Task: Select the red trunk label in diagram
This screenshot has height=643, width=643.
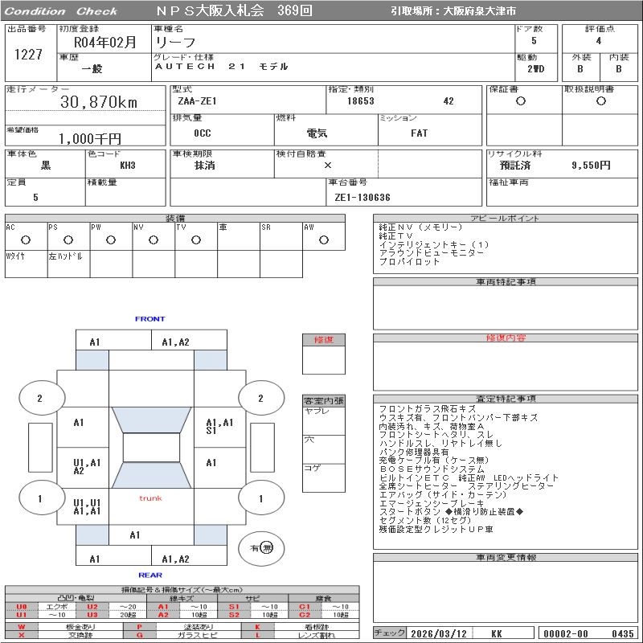Action: [x=150, y=498]
